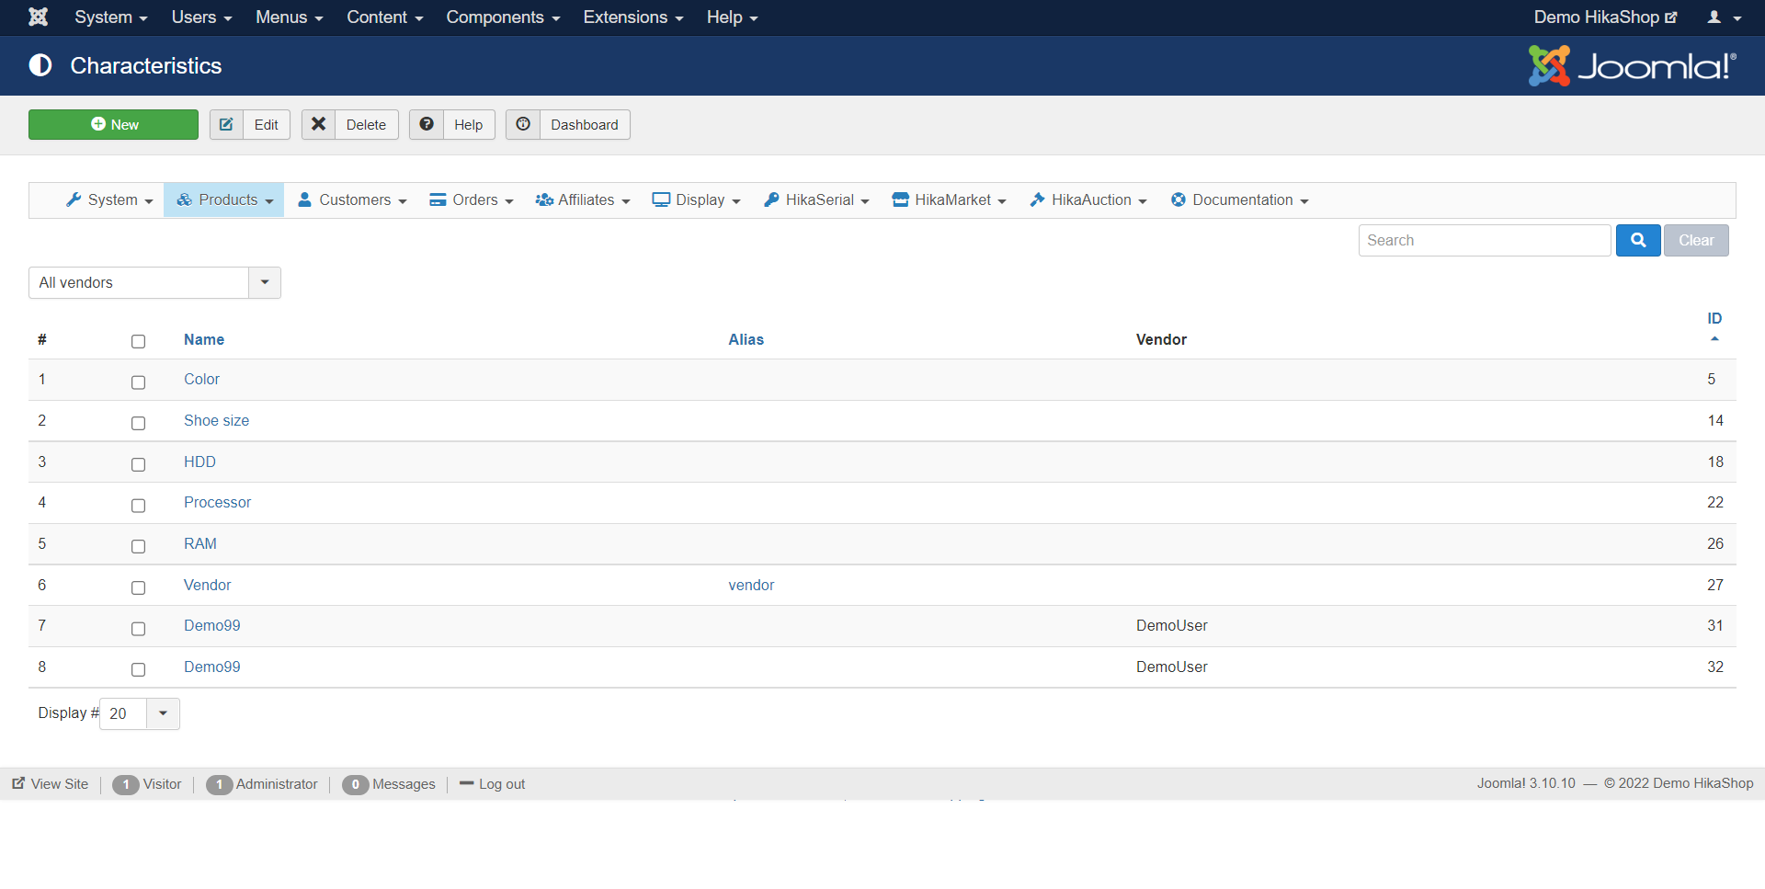Viewport: 1765px width, 889px height.
Task: Click the View Site external link icon
Action: coord(18,783)
